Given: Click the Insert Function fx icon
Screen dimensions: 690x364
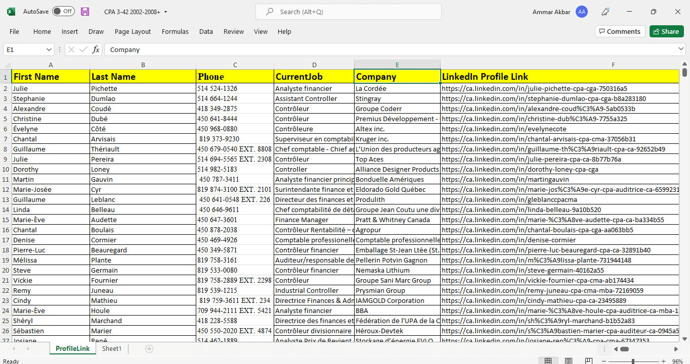Looking at the screenshot, I should (96, 49).
